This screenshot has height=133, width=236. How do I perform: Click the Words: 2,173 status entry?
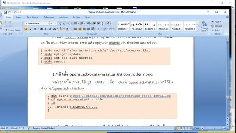click(17, 129)
